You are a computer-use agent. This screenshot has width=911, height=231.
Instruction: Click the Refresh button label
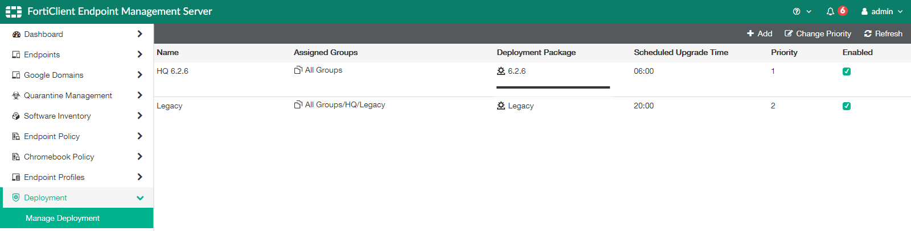(x=889, y=33)
